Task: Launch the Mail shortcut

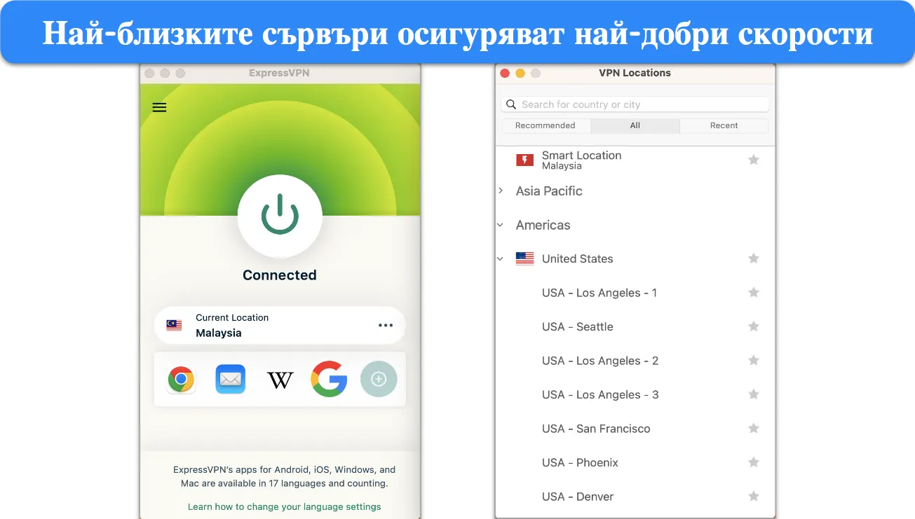Action: [x=231, y=379]
